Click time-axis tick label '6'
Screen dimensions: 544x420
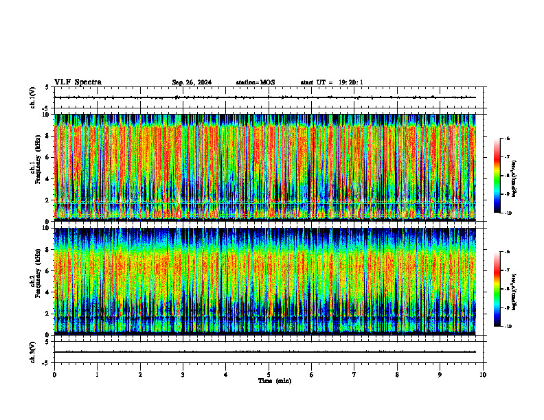coord(312,375)
